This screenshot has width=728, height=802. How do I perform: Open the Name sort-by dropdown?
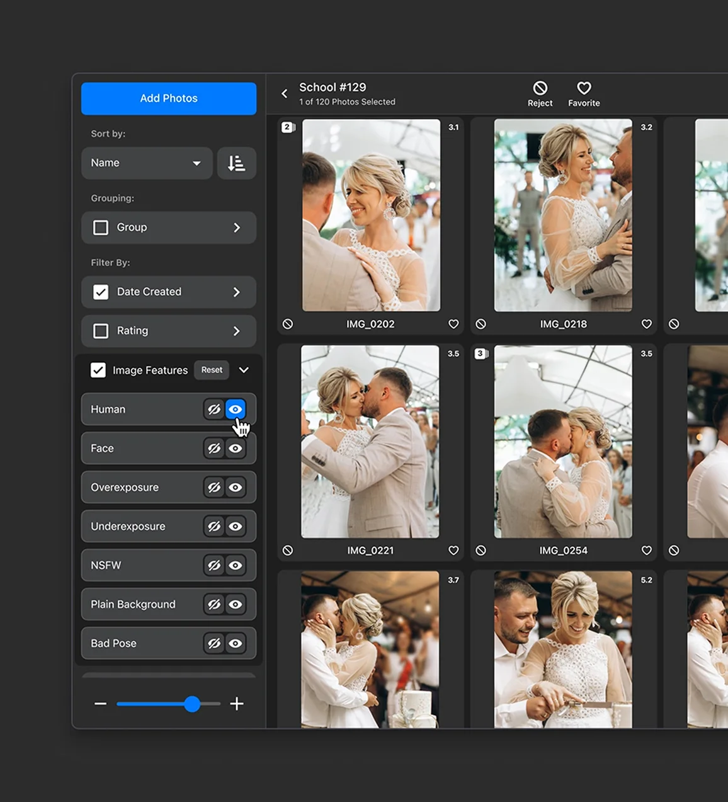[146, 163]
